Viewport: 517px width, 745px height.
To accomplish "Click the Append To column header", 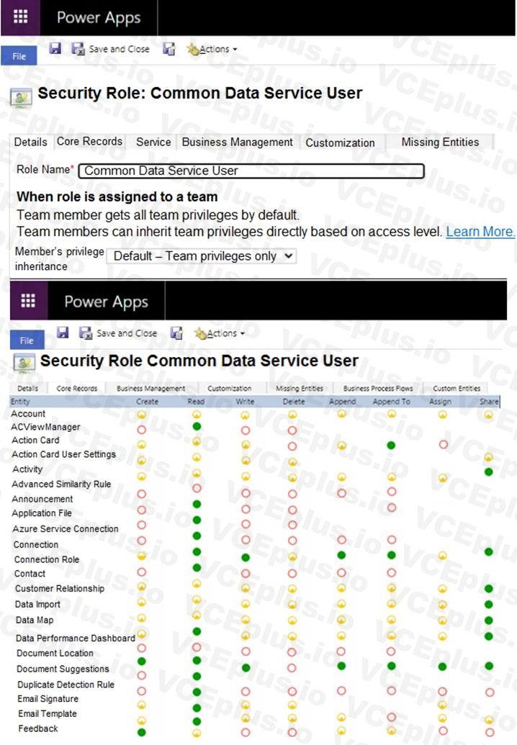I will [x=391, y=402].
